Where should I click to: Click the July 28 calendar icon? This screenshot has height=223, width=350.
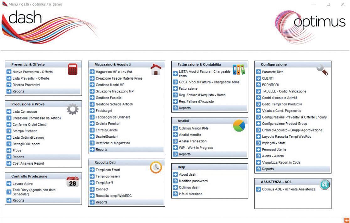click(x=72, y=182)
